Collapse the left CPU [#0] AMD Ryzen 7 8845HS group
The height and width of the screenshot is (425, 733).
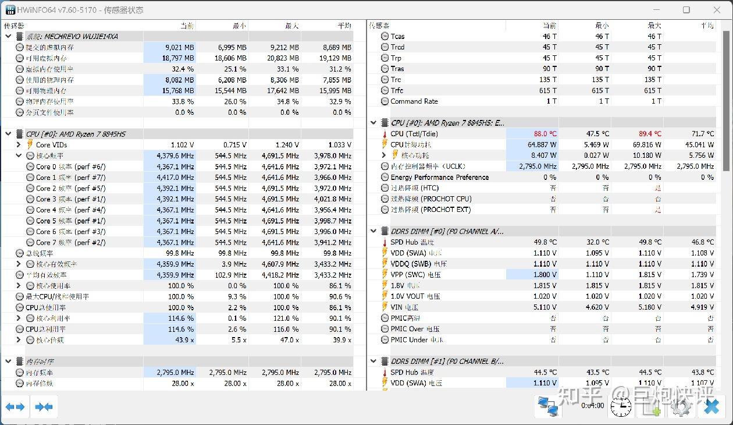[x=8, y=134]
